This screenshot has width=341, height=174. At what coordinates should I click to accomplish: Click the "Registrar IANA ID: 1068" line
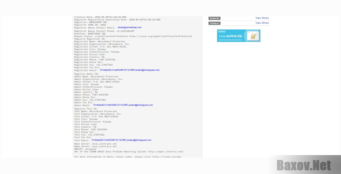click(90, 25)
